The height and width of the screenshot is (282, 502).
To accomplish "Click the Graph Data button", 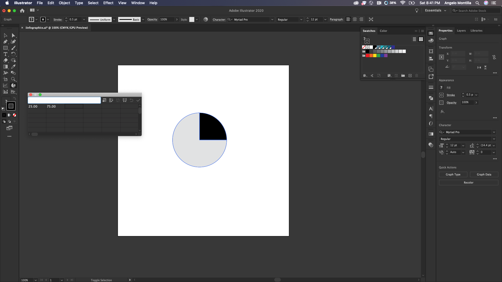I will [484, 174].
